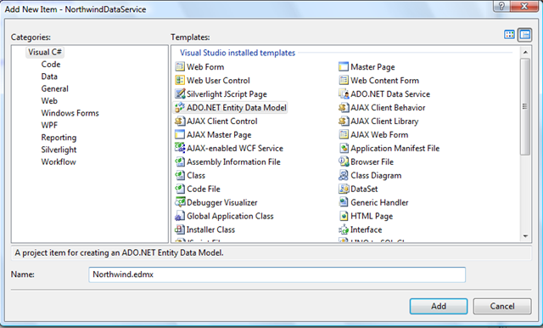Select the Generic Handler icon
The width and height of the screenshot is (543, 328).
(344, 201)
